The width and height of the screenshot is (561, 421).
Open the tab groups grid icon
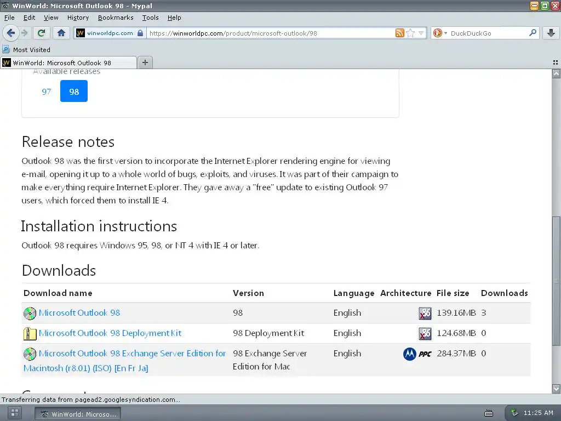pos(556,62)
